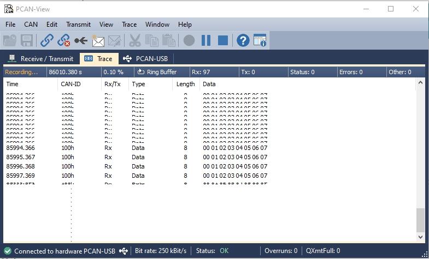
Task: Click the green connected checkmark icon
Action: click(x=8, y=251)
